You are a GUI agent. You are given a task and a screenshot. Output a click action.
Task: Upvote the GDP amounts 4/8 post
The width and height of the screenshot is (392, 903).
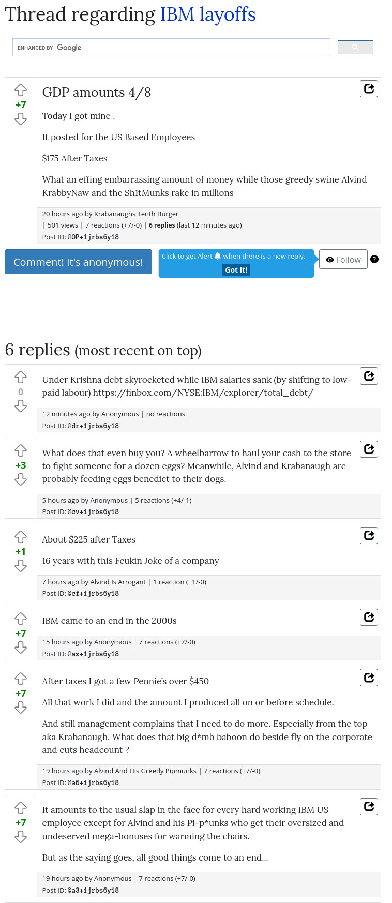pyautogui.click(x=21, y=90)
